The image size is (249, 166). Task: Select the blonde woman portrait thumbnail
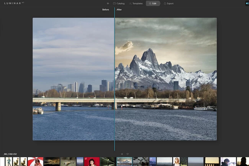tap(177, 161)
